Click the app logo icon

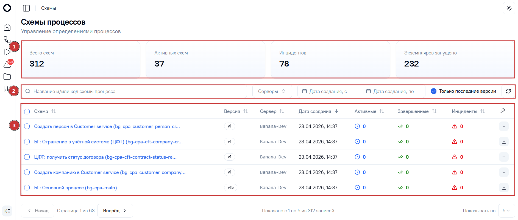7,8
